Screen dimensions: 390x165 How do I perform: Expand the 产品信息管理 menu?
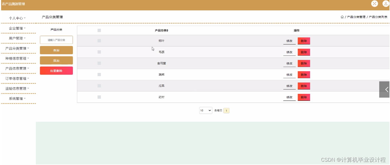[17, 68]
